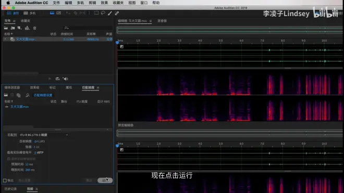Open the 效果 menu in the menu bar
Screen dimensions: 344x193
(x=104, y=3)
